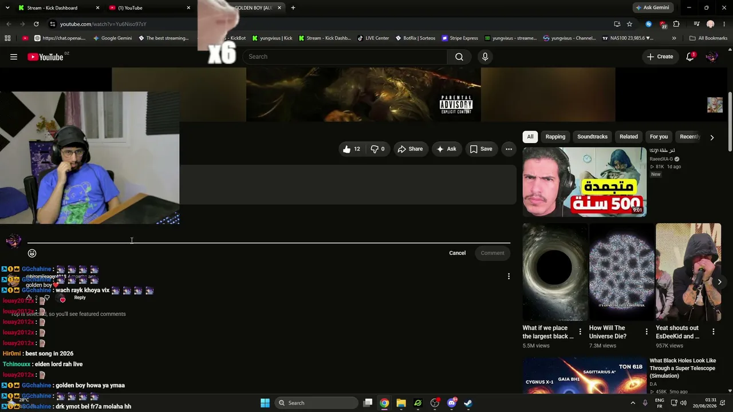Click the Chrome address bar URL

click(103, 24)
